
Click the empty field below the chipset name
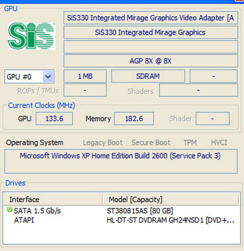pyautogui.click(x=151, y=47)
